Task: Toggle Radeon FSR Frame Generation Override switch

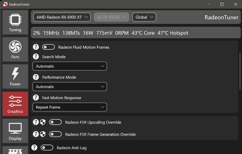Action: coord(55,134)
